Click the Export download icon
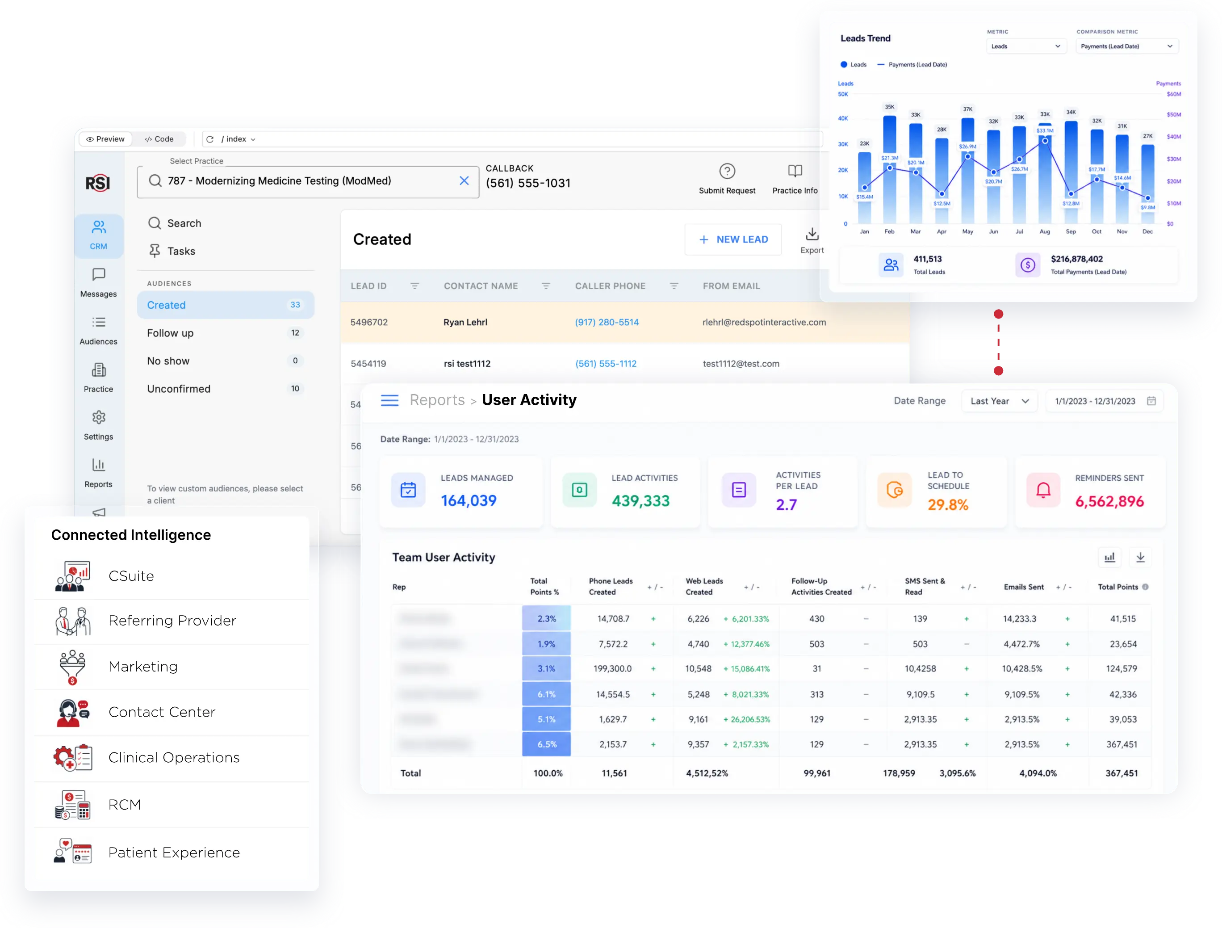Screen dimensions: 1222x928 point(812,235)
